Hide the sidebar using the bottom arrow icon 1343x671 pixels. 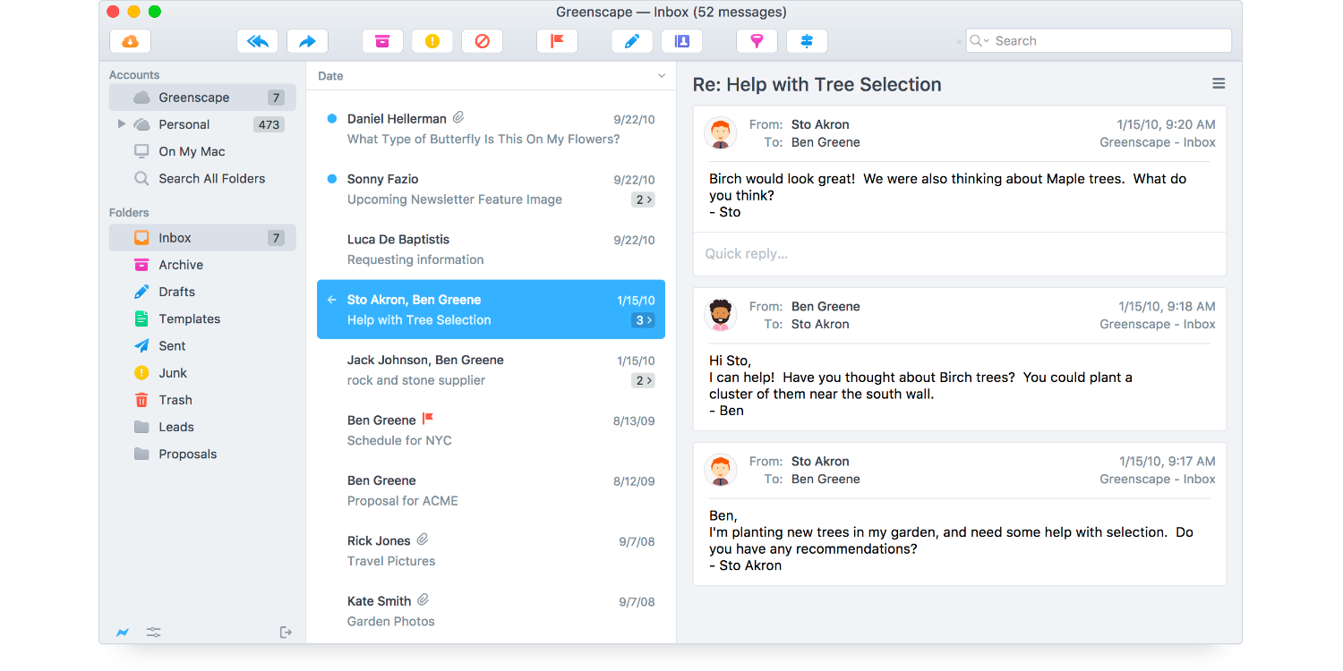point(286,633)
